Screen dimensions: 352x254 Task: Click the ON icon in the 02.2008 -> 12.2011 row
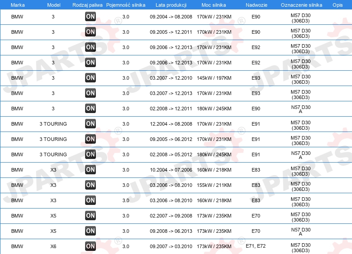coord(90,109)
